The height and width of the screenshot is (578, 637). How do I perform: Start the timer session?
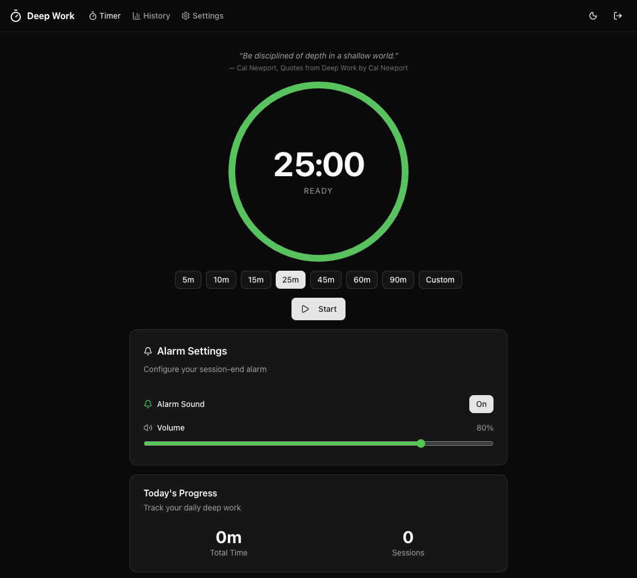pos(318,309)
